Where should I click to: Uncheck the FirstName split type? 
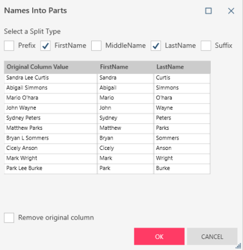(46, 46)
